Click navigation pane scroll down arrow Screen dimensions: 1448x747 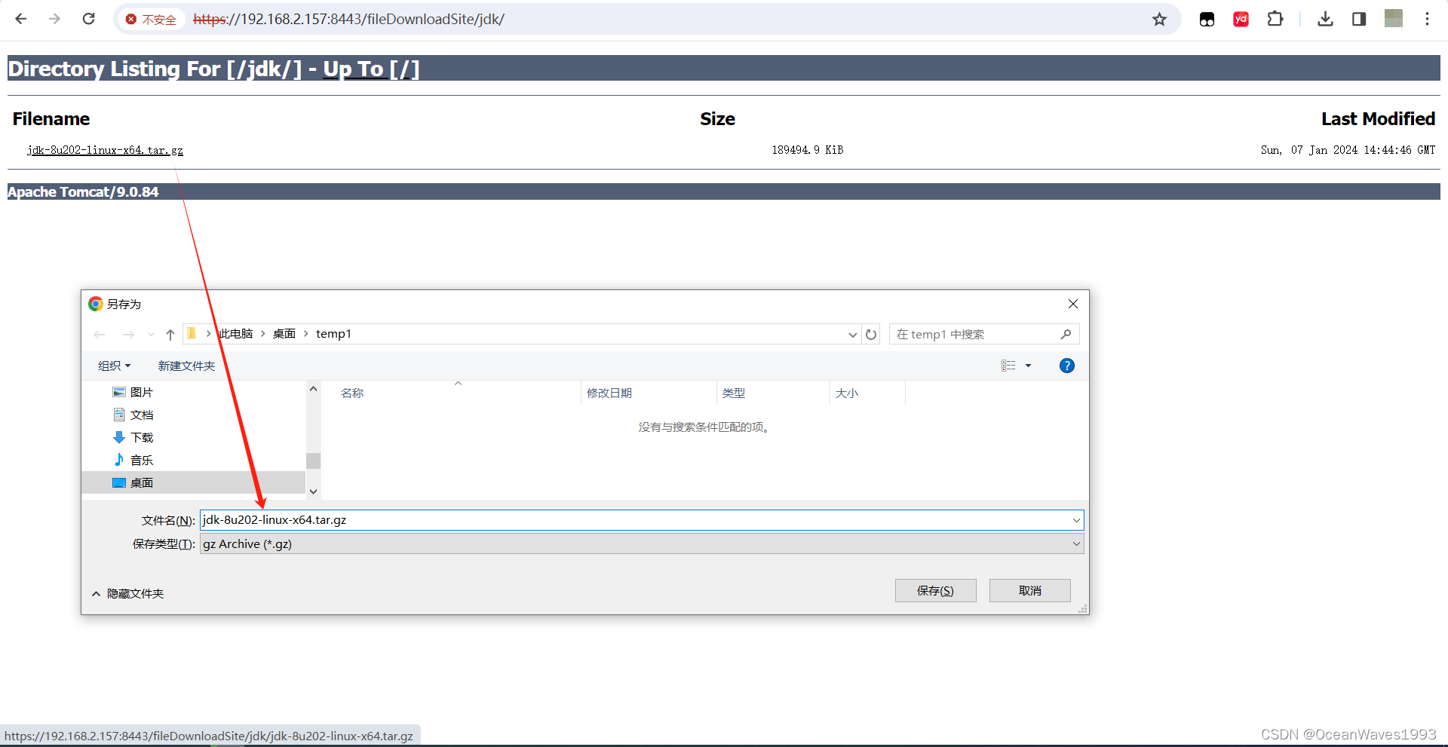click(313, 491)
